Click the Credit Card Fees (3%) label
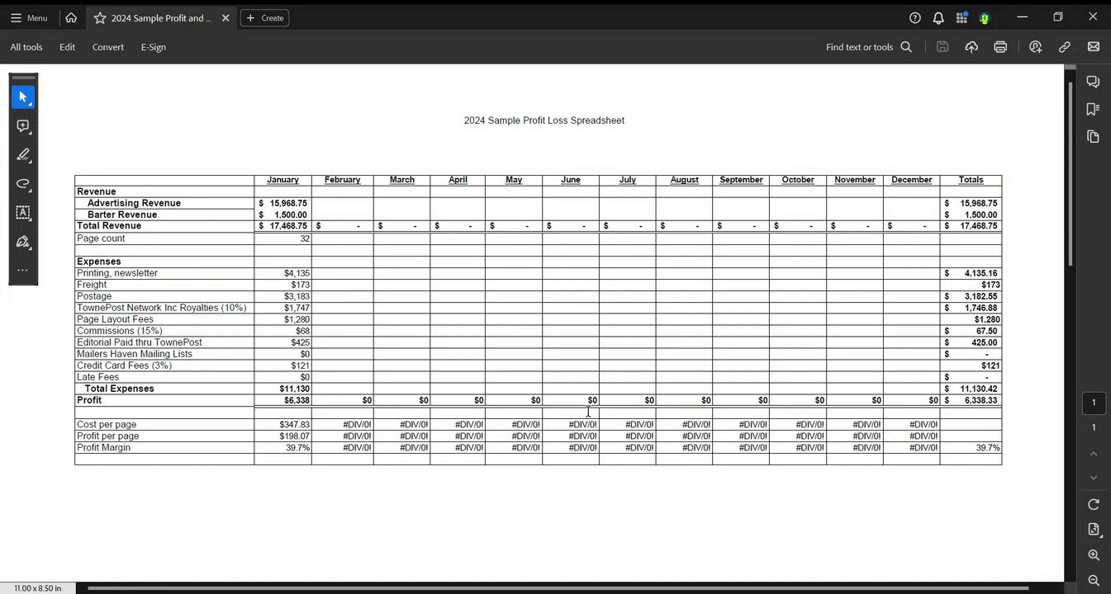This screenshot has width=1111, height=594. click(124, 365)
